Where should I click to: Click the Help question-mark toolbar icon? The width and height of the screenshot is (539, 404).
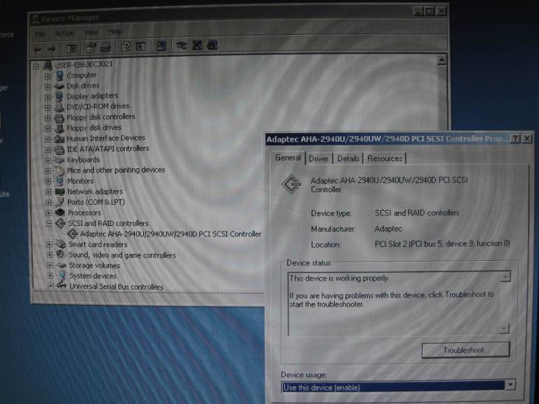pyautogui.click(x=126, y=48)
